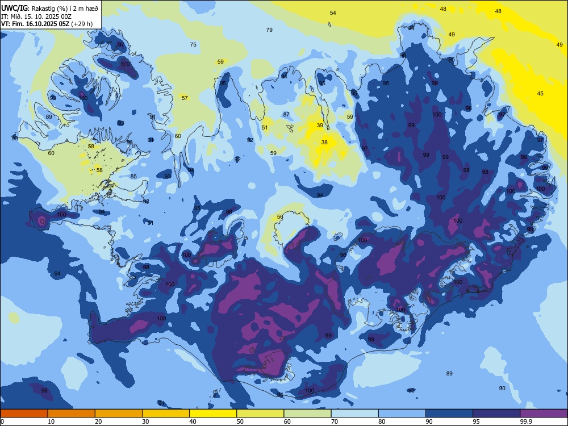Viewport: 568px width, 426px height.
Task: Pick the 95–99.9 dark navy legend swatch
Action: pyautogui.click(x=496, y=414)
